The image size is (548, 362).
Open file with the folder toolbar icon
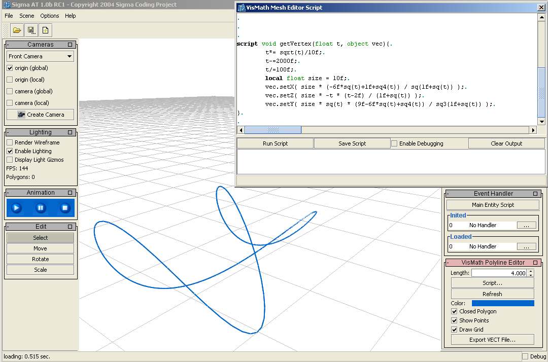[17, 30]
